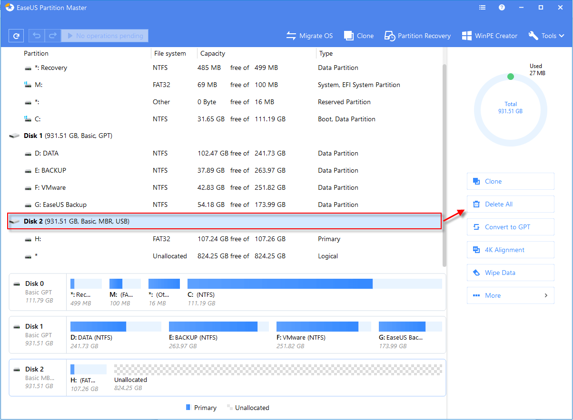Select the M: FAT32 partition row
This screenshot has height=420, width=573.
[x=225, y=85]
